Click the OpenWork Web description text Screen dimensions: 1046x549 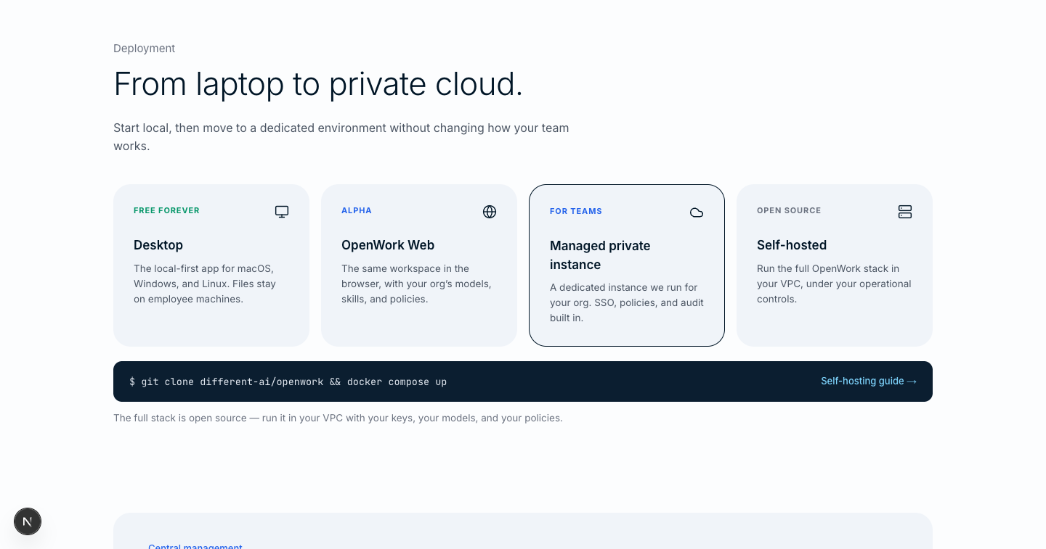[416, 284]
